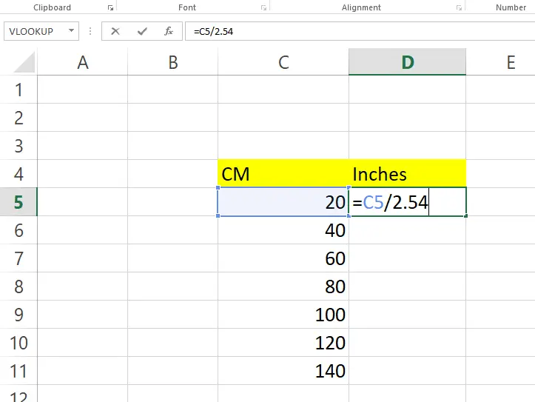This screenshot has height=402, width=535.
Task: Click cell D5 being edited with =C5/2.54
Action: click(x=408, y=202)
